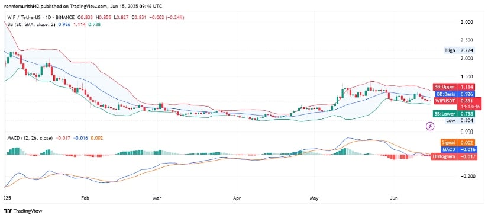Click the WIFUSDT 0.831 price label
Viewport: 488px width, 218px height.
coord(457,101)
